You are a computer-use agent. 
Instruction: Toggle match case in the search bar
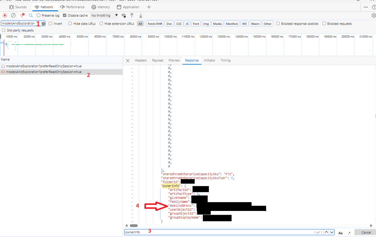point(340,233)
